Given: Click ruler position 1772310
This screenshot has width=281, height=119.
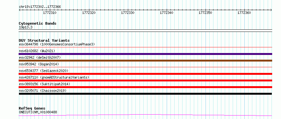Looking at the screenshot, I should coord(50,13).
